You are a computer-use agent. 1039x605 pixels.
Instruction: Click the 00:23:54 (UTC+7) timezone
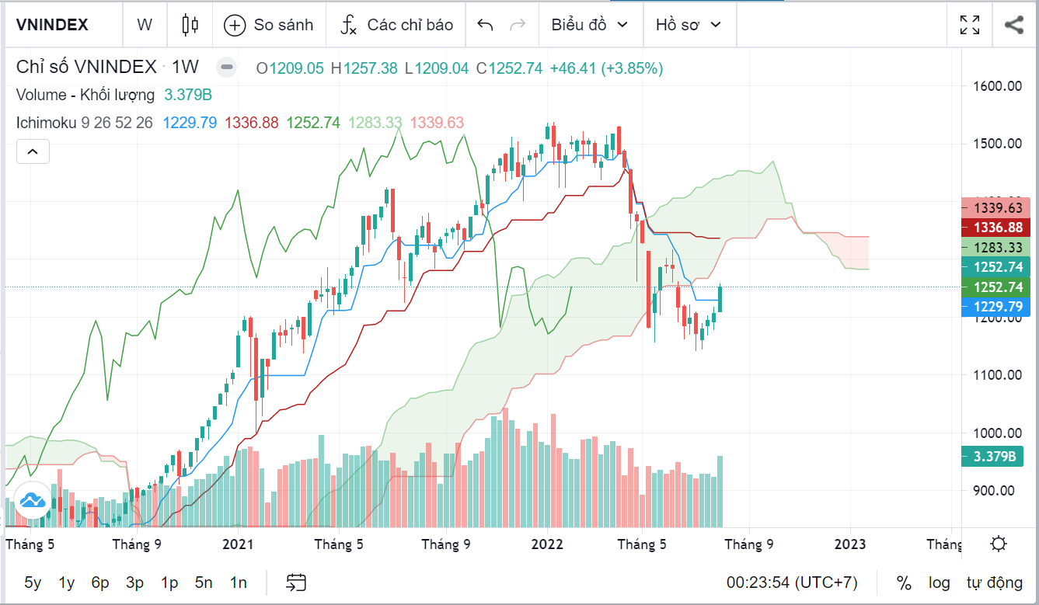[x=792, y=582]
